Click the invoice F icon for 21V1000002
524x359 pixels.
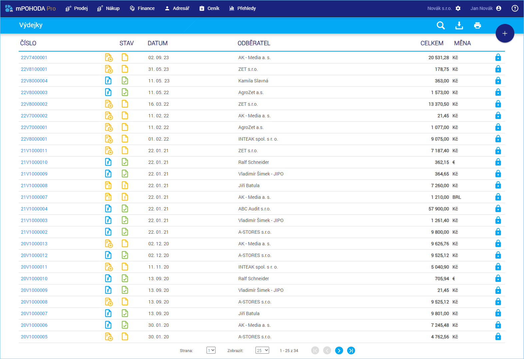coord(108,232)
